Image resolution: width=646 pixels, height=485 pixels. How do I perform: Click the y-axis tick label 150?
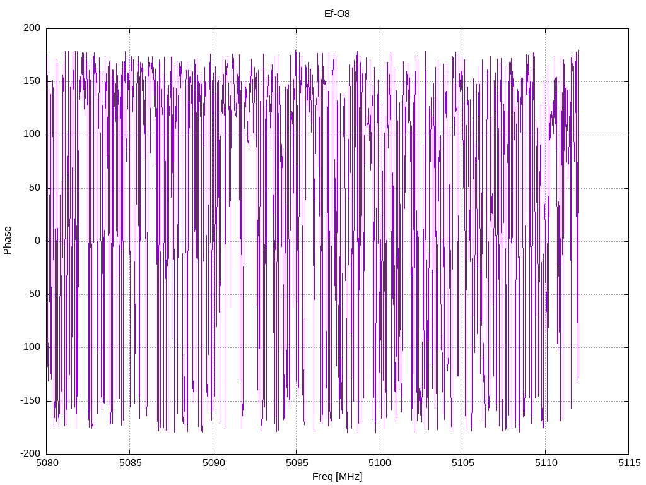pos(32,81)
